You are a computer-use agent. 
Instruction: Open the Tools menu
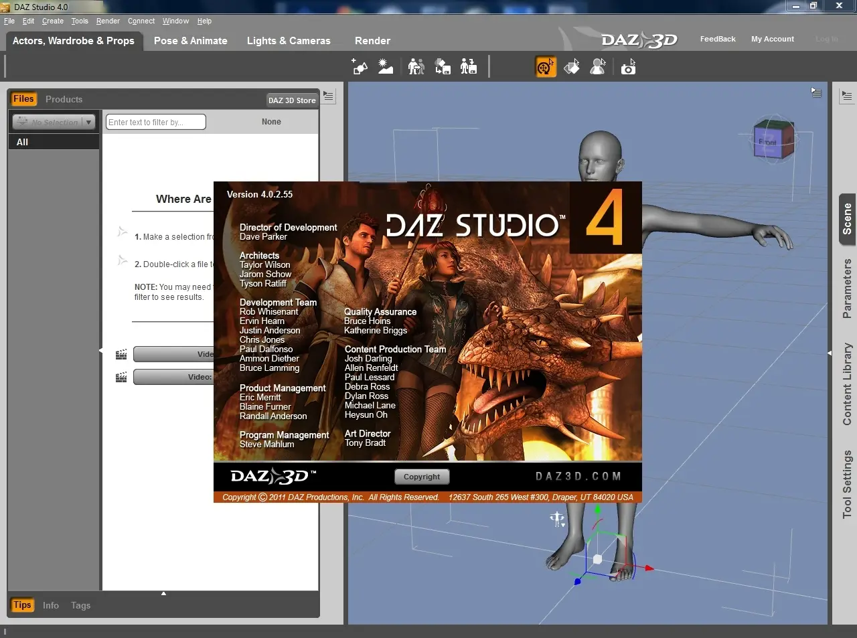(80, 21)
